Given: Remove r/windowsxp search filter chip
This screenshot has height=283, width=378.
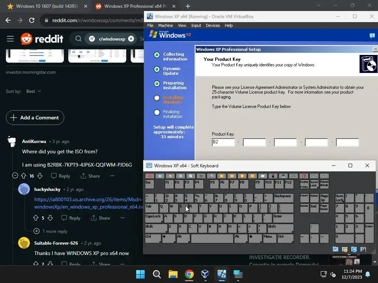Looking at the screenshot, I should (x=131, y=38).
